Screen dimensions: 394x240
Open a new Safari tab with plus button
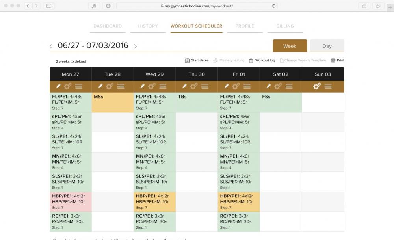(390, 7)
